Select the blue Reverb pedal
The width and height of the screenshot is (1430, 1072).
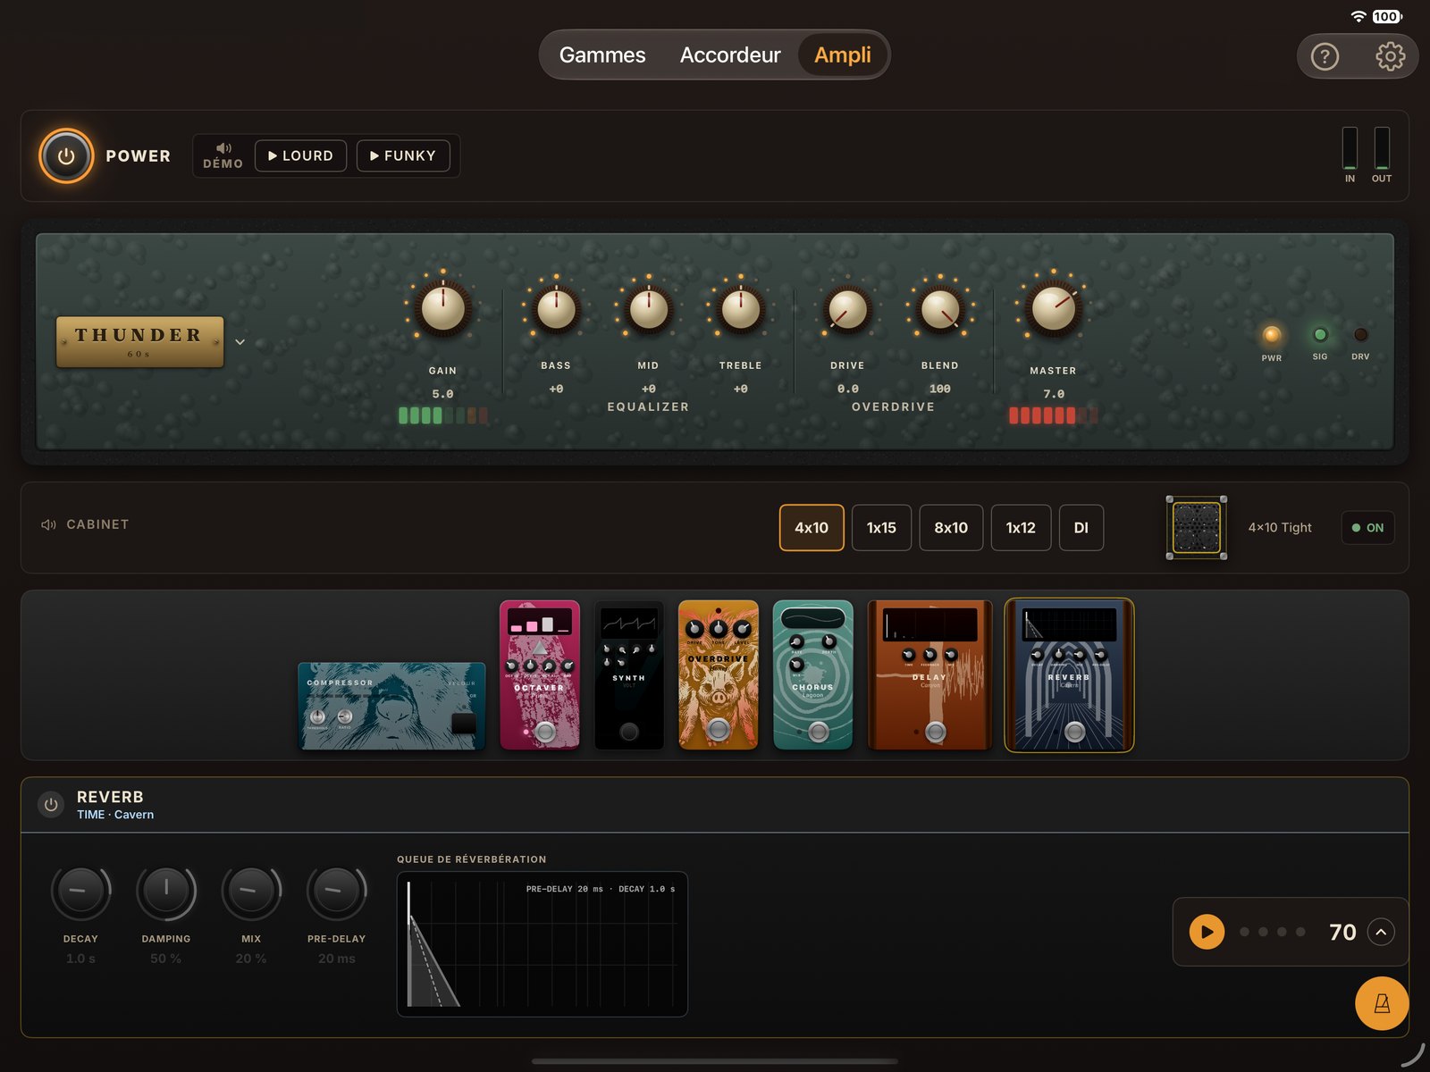point(1069,675)
